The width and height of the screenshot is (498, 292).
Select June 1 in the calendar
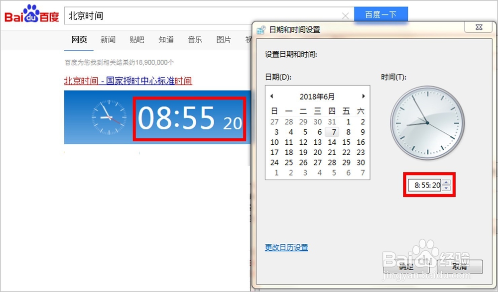click(349, 122)
